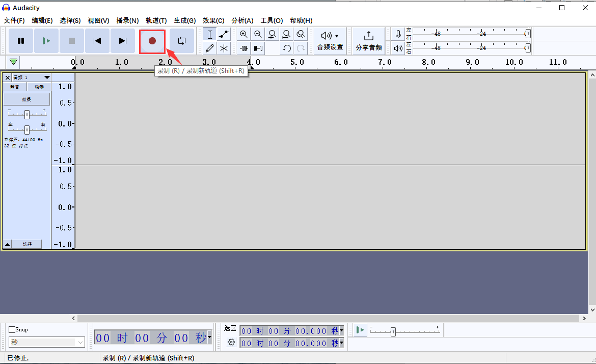Check the Snap checkbox
The width and height of the screenshot is (596, 364).
coord(11,329)
